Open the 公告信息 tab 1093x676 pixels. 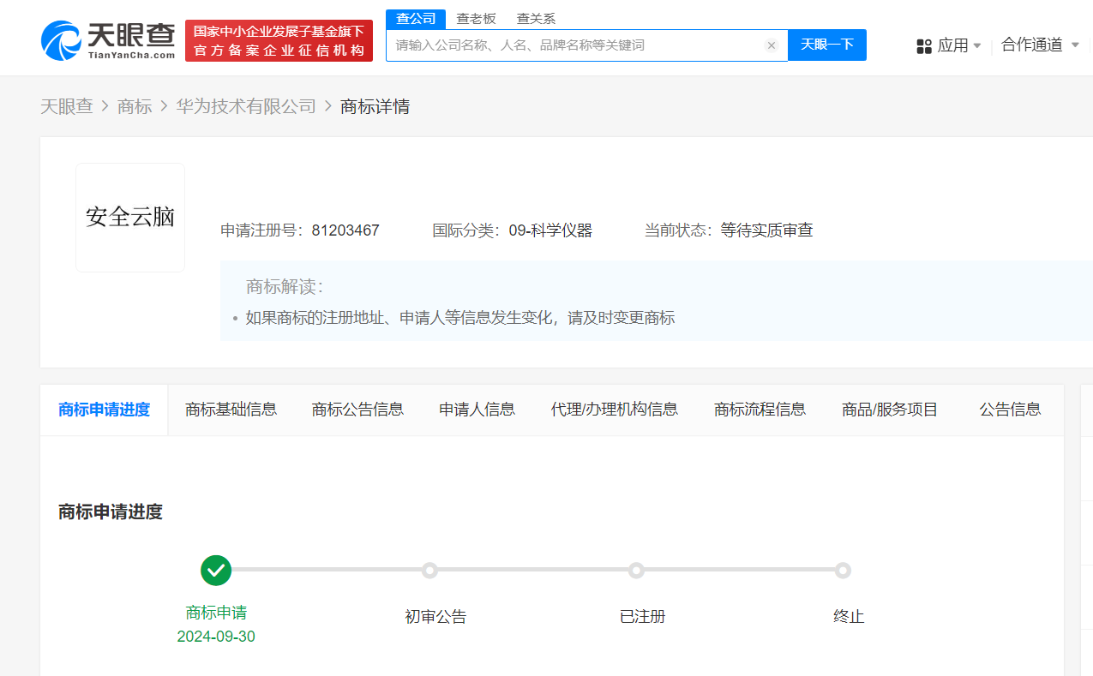click(x=1010, y=410)
